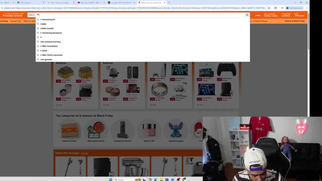This screenshot has height=181, width=322.
Task: Open the Todos search category dropdown
Action: tap(31, 15)
